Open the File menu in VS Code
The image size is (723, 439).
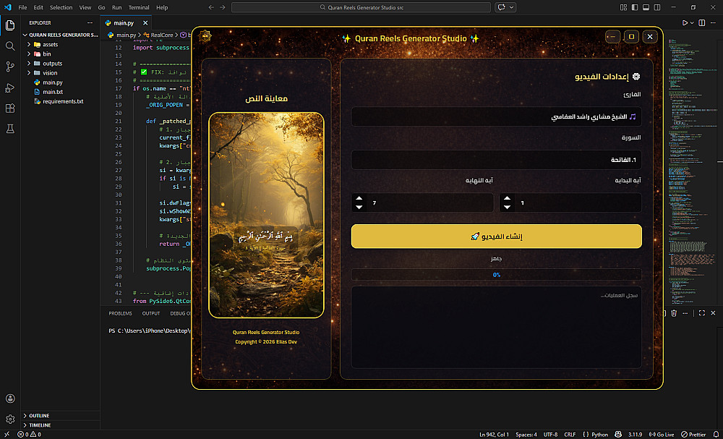(x=22, y=7)
